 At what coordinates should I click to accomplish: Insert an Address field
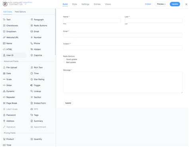[9, 121]
